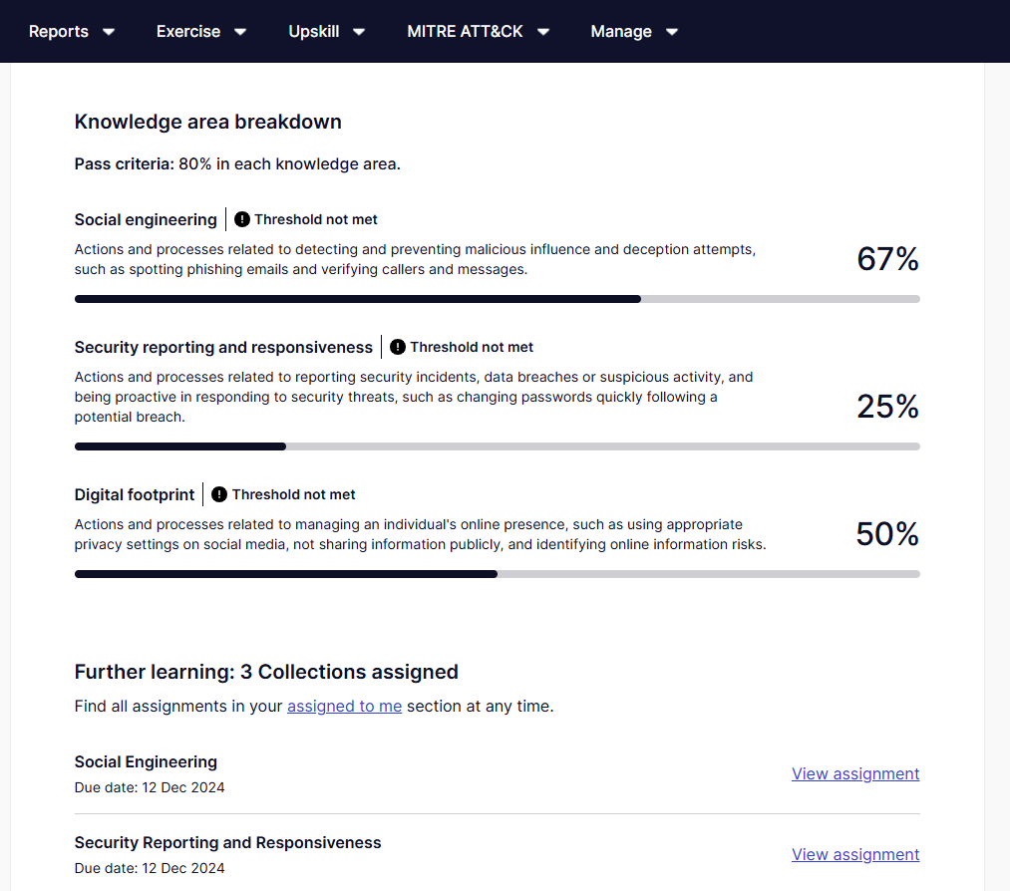
Task: Expand the Upskill dropdown arrow
Action: coord(359,32)
